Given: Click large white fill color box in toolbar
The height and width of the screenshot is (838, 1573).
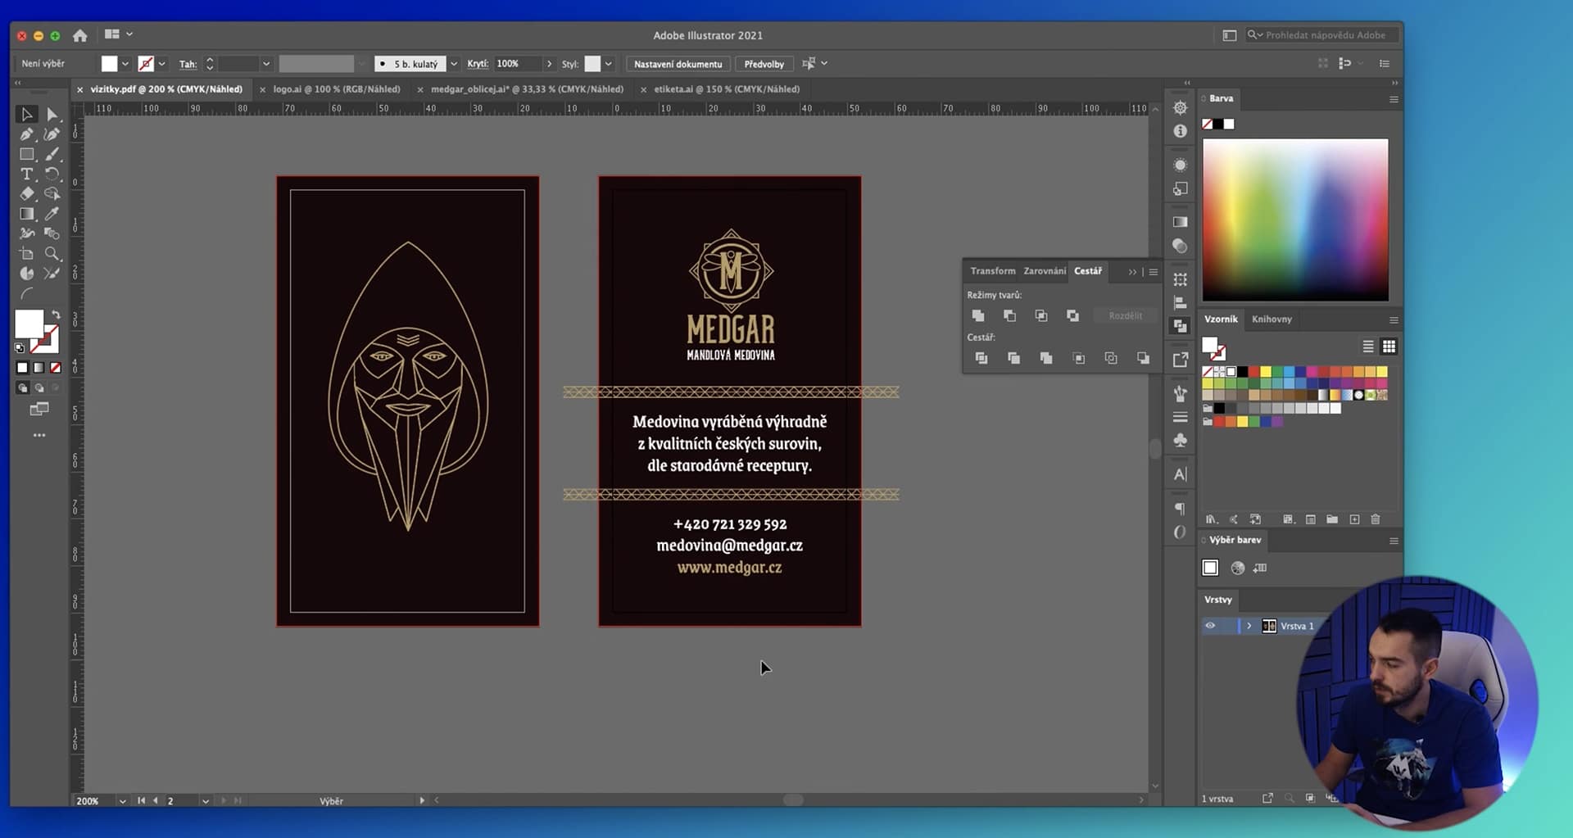Looking at the screenshot, I should click(29, 324).
